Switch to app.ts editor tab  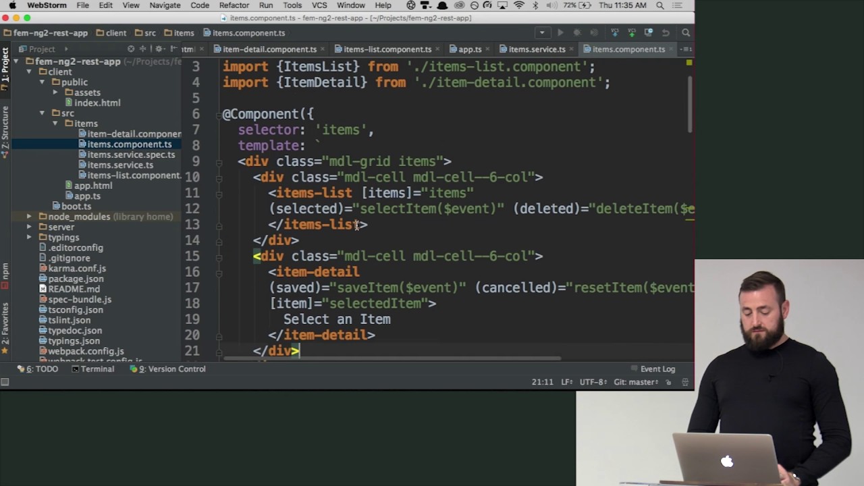click(x=470, y=49)
